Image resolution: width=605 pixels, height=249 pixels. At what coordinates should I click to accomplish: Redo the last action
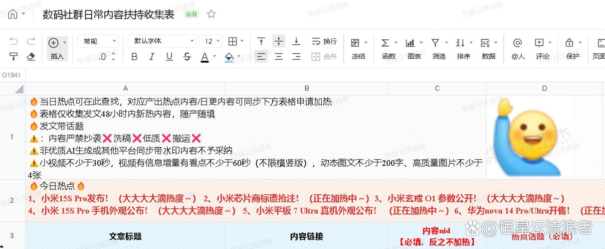31,42
